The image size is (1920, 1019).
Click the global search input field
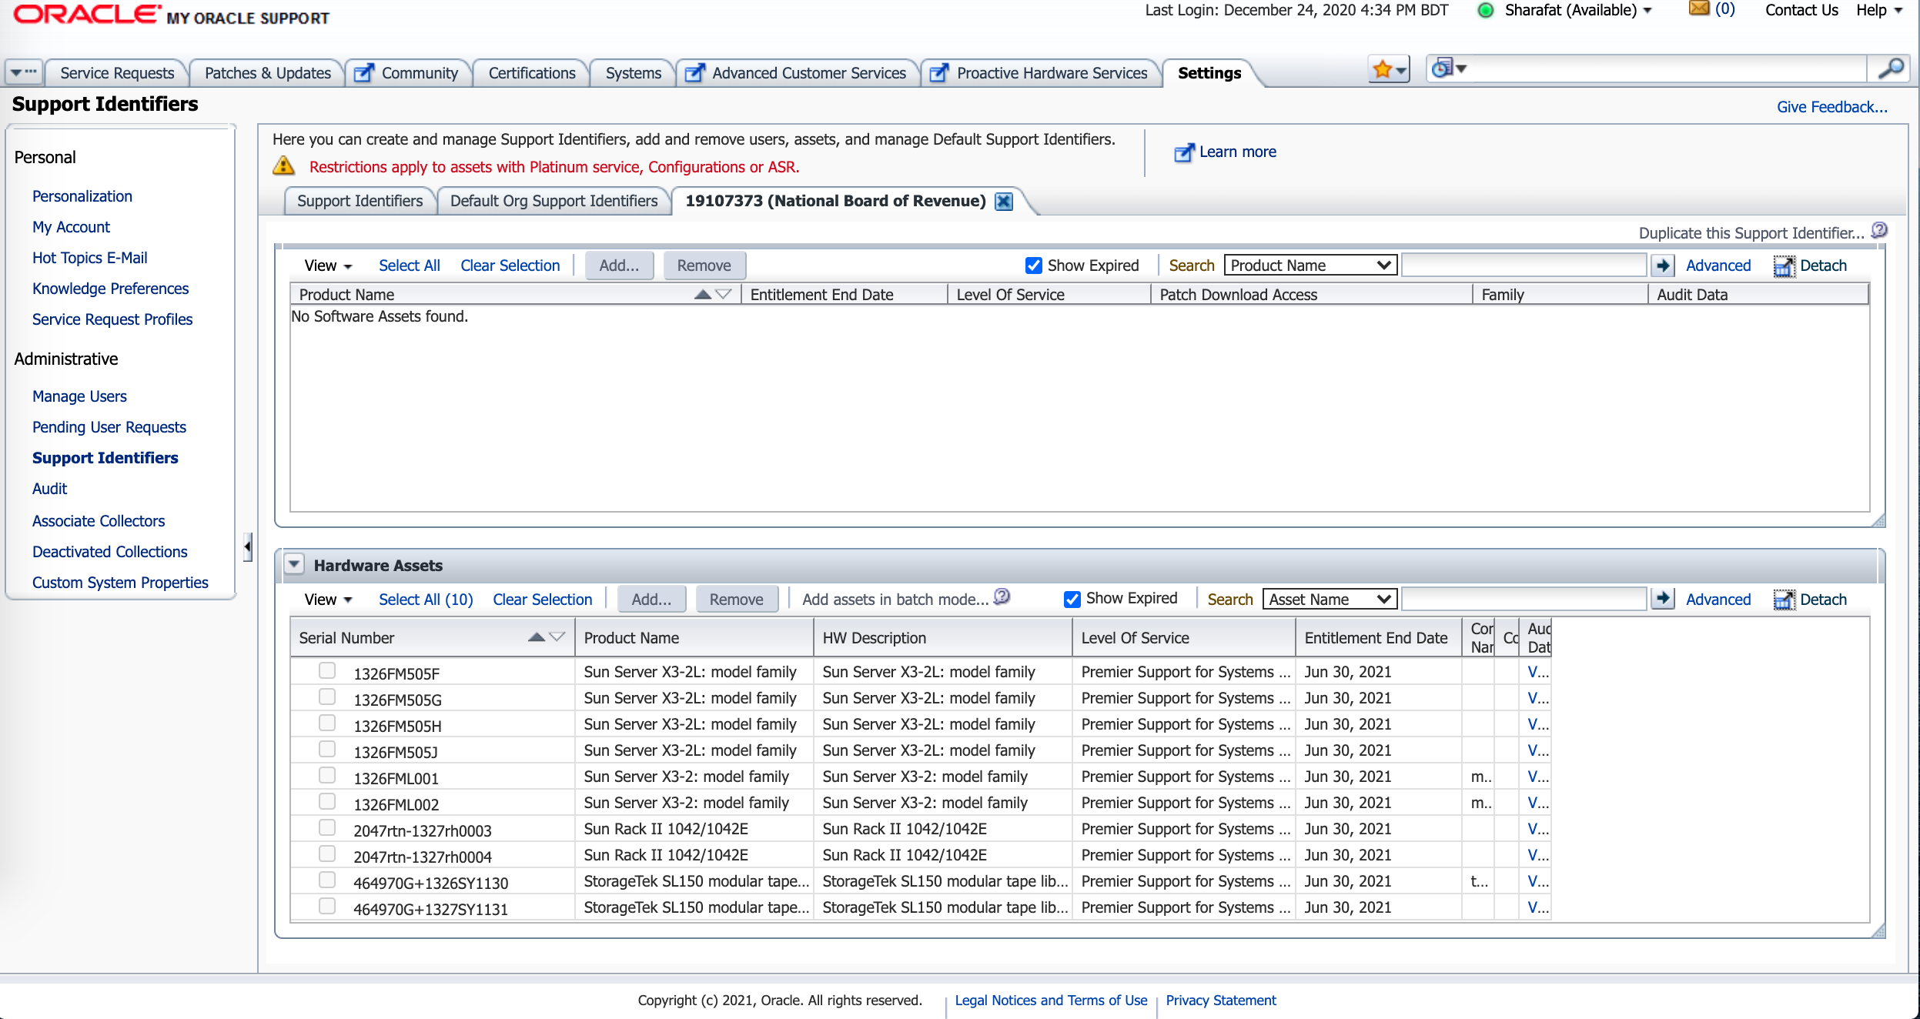tap(1667, 69)
